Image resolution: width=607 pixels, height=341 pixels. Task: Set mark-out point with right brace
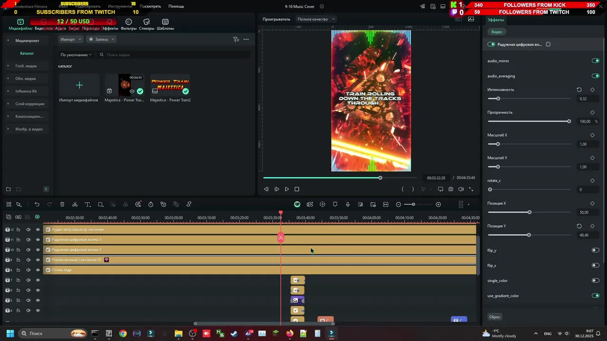(x=413, y=189)
